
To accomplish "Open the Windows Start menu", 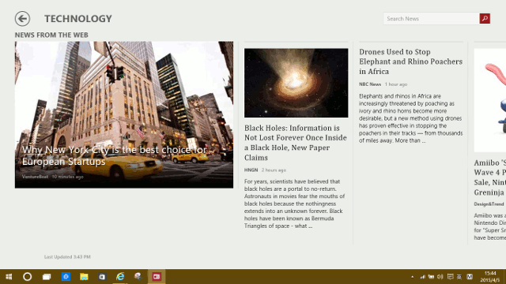I will [9, 277].
